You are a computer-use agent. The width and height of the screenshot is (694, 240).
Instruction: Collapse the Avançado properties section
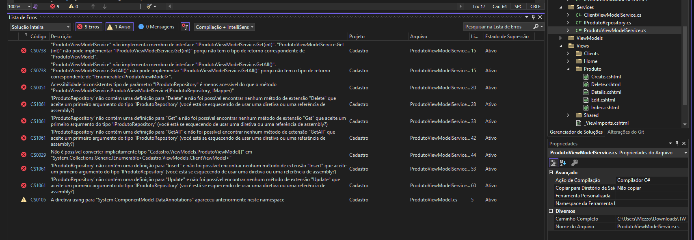(551, 172)
